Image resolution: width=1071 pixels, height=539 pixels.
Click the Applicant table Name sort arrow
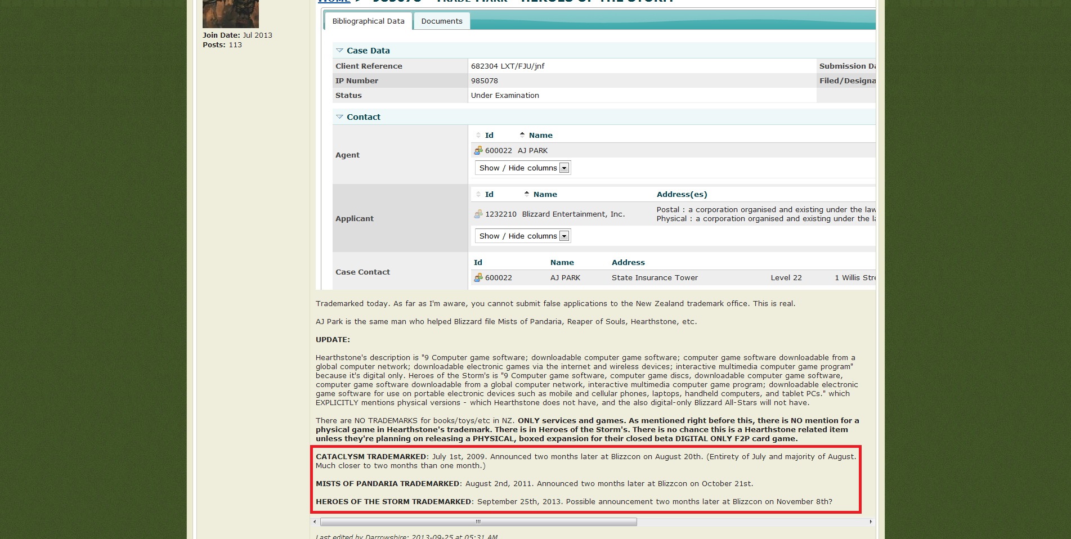pos(527,194)
